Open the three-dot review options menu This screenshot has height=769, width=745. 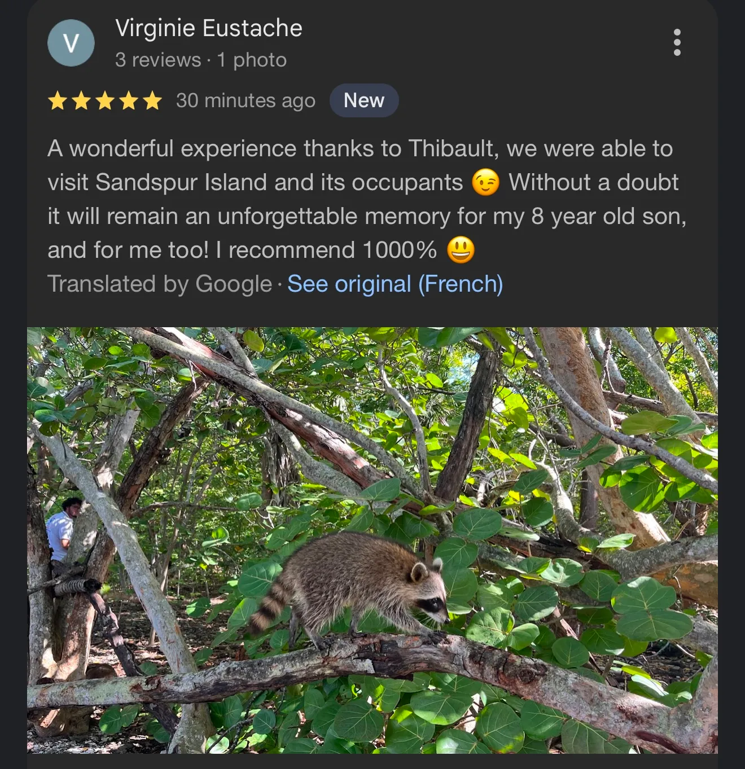point(677,43)
